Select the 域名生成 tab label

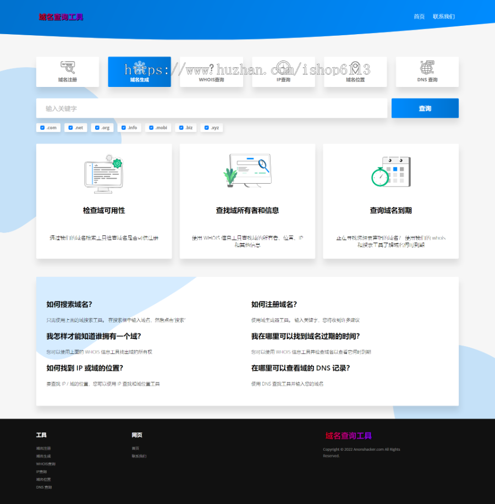coord(139,80)
